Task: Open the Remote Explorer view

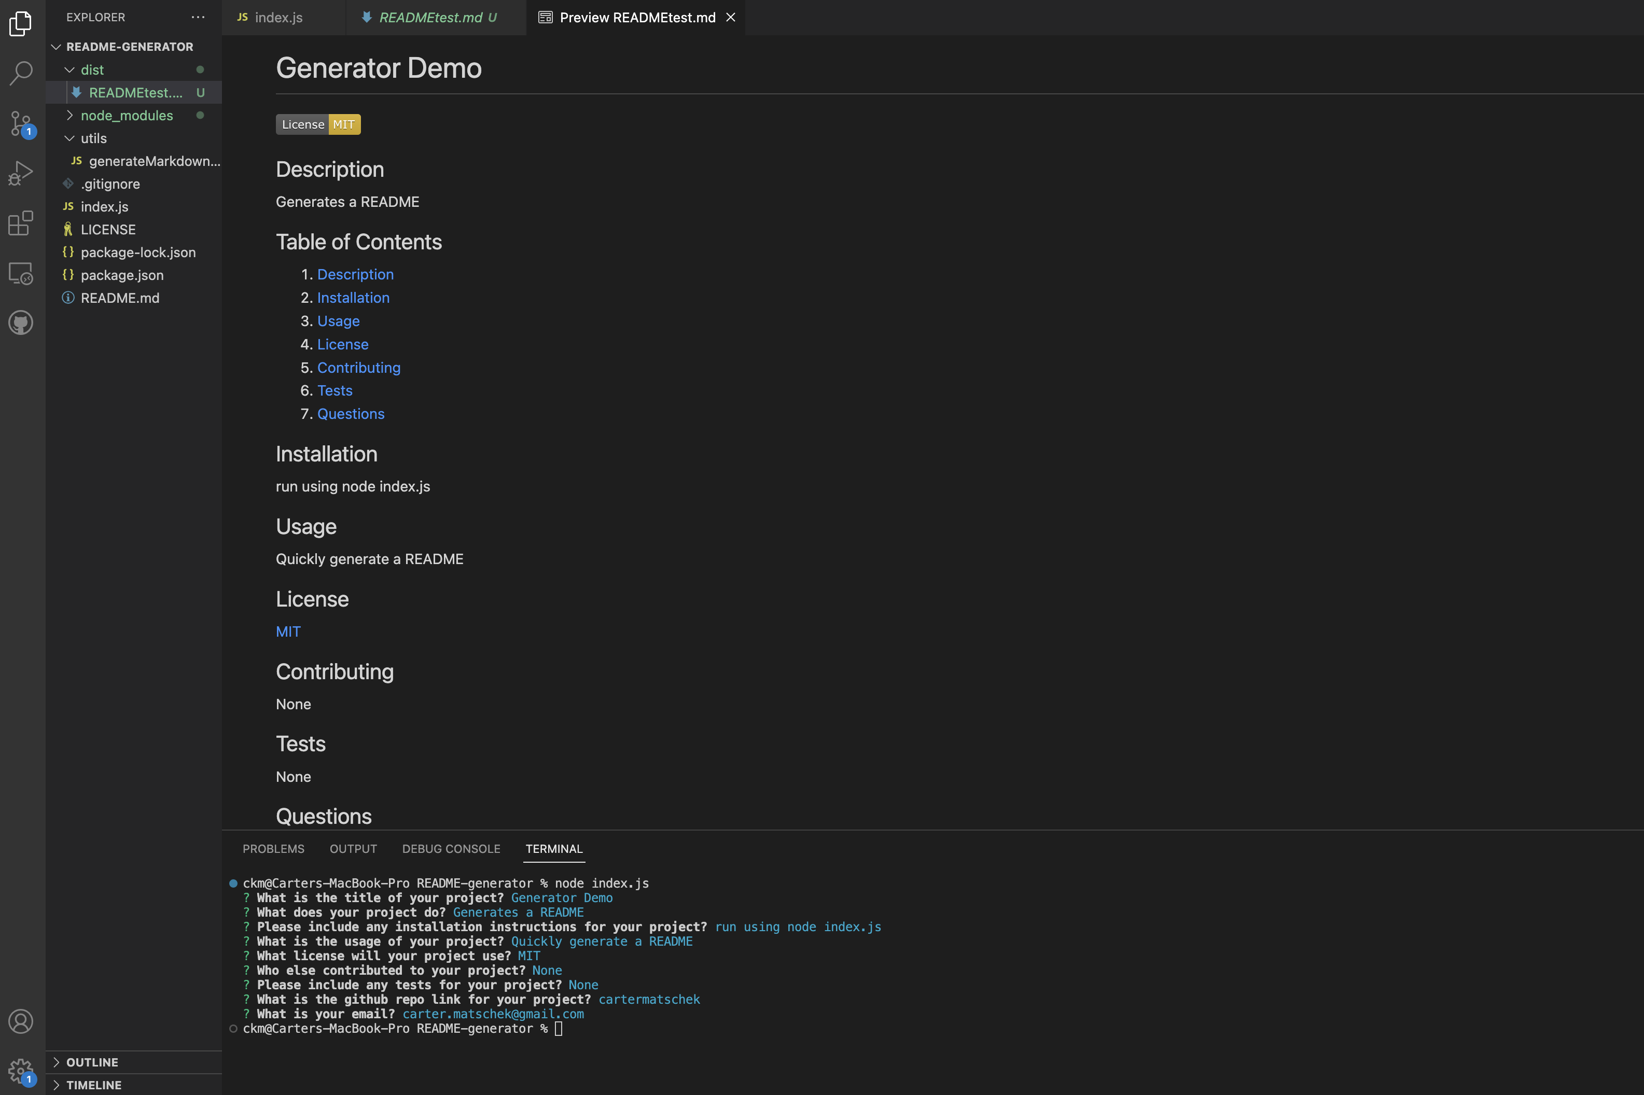Action: tap(20, 273)
